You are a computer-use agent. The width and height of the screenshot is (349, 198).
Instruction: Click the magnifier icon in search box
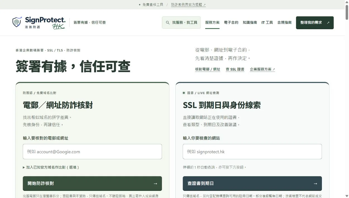tap(168, 23)
